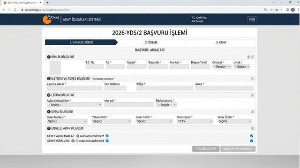Select the 3. Onay step
300x168 pixels.
(x=221, y=42)
